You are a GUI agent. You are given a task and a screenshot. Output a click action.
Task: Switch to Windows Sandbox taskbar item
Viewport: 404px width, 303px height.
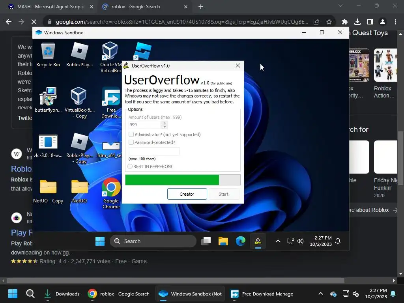190,294
